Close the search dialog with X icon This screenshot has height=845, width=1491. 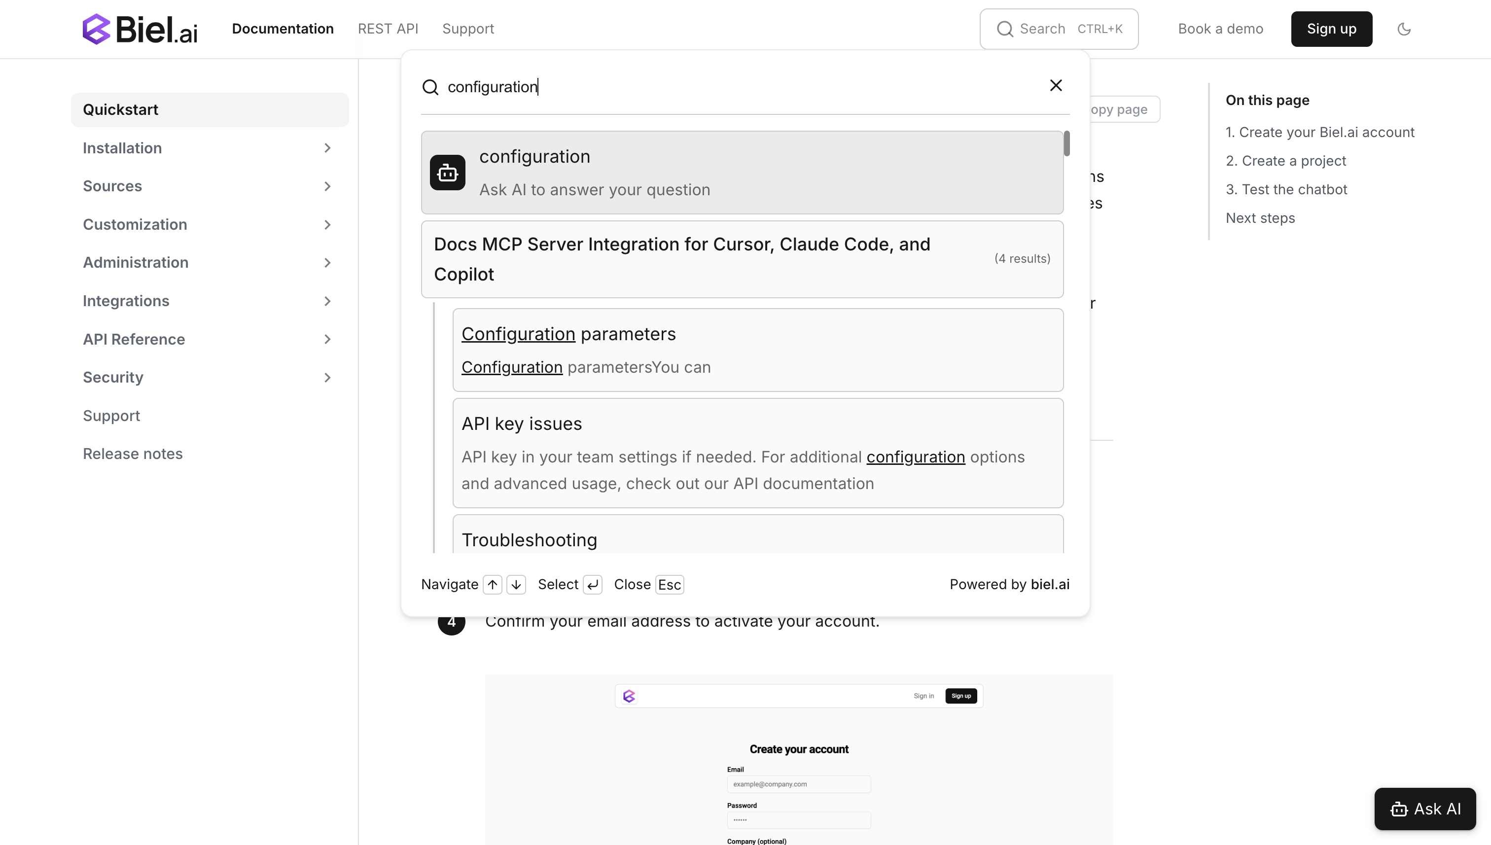click(1056, 86)
